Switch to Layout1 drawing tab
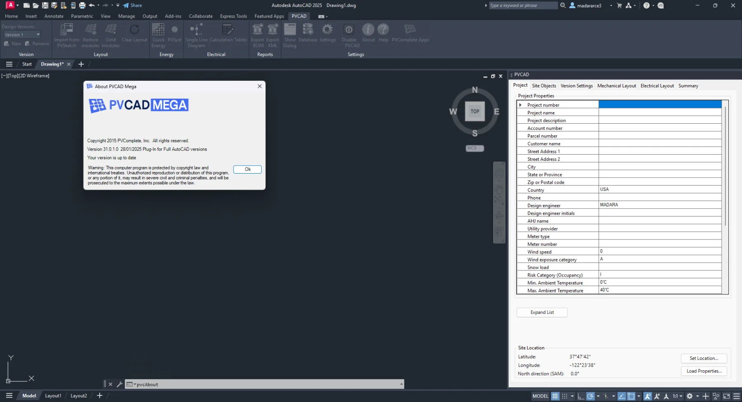This screenshot has width=742, height=402. (x=53, y=396)
